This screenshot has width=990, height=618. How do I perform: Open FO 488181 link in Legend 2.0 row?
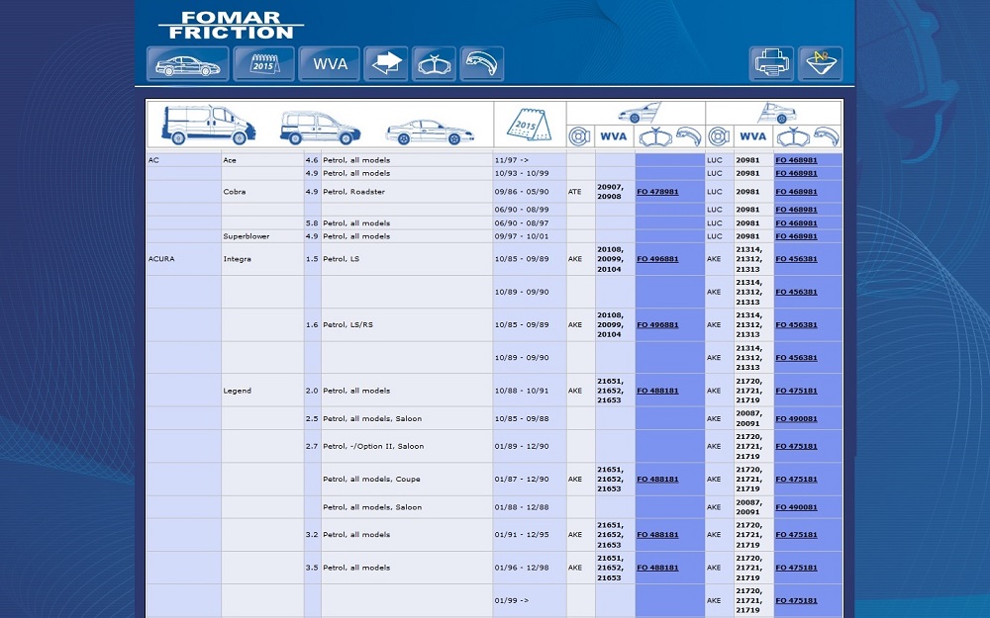click(657, 391)
